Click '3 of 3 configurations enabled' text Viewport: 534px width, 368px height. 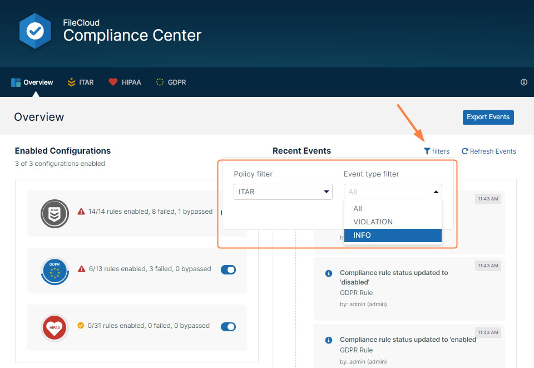(x=60, y=164)
